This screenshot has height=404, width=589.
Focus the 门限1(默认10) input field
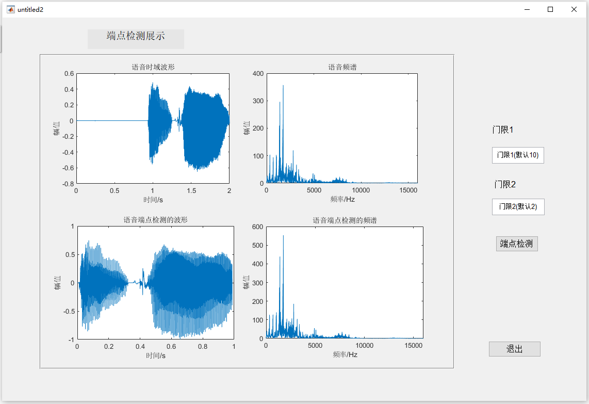tap(518, 155)
